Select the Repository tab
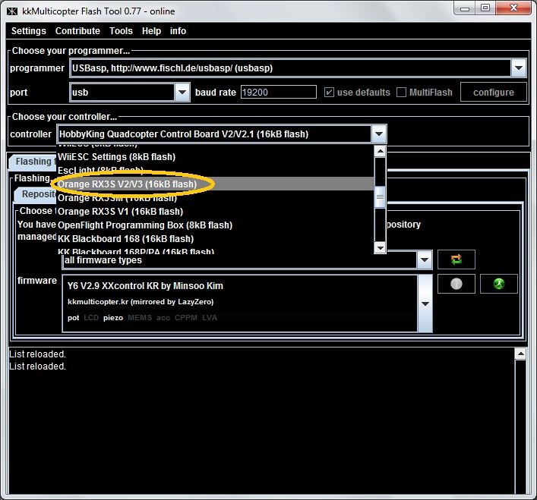The height and width of the screenshot is (500, 537). coord(36,194)
